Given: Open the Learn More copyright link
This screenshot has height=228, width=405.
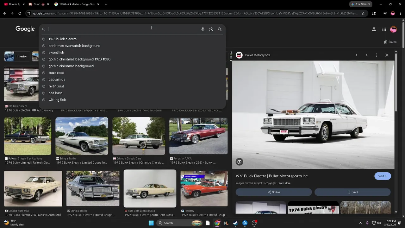Looking at the screenshot, I should coord(284,183).
